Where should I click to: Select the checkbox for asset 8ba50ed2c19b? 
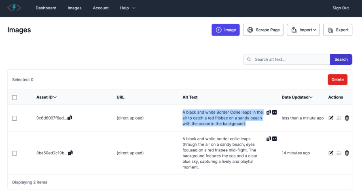click(x=15, y=153)
